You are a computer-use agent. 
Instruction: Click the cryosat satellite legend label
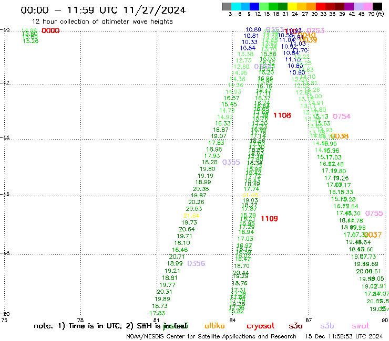261,326
